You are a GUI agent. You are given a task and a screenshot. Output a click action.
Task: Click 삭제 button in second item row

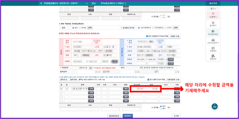click(x=177, y=93)
